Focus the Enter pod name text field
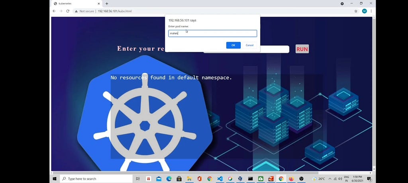The image size is (408, 183). (x=213, y=33)
